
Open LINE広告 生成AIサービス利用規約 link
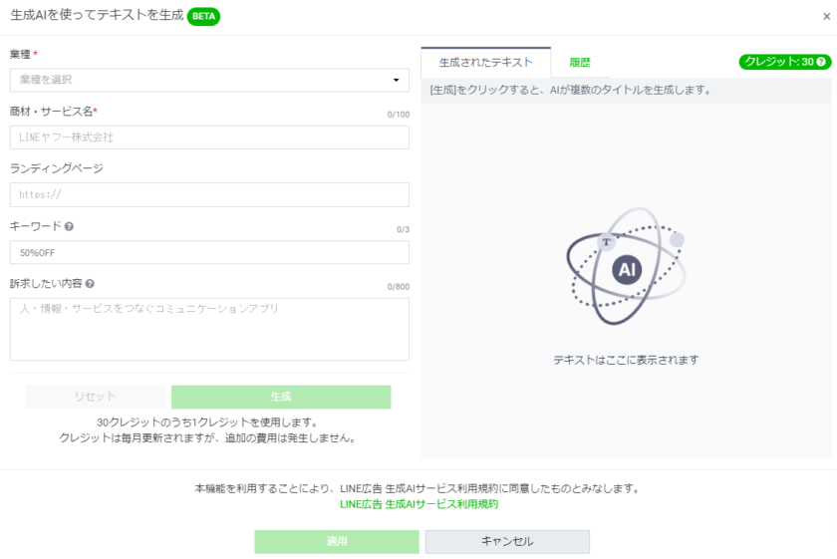[418, 504]
